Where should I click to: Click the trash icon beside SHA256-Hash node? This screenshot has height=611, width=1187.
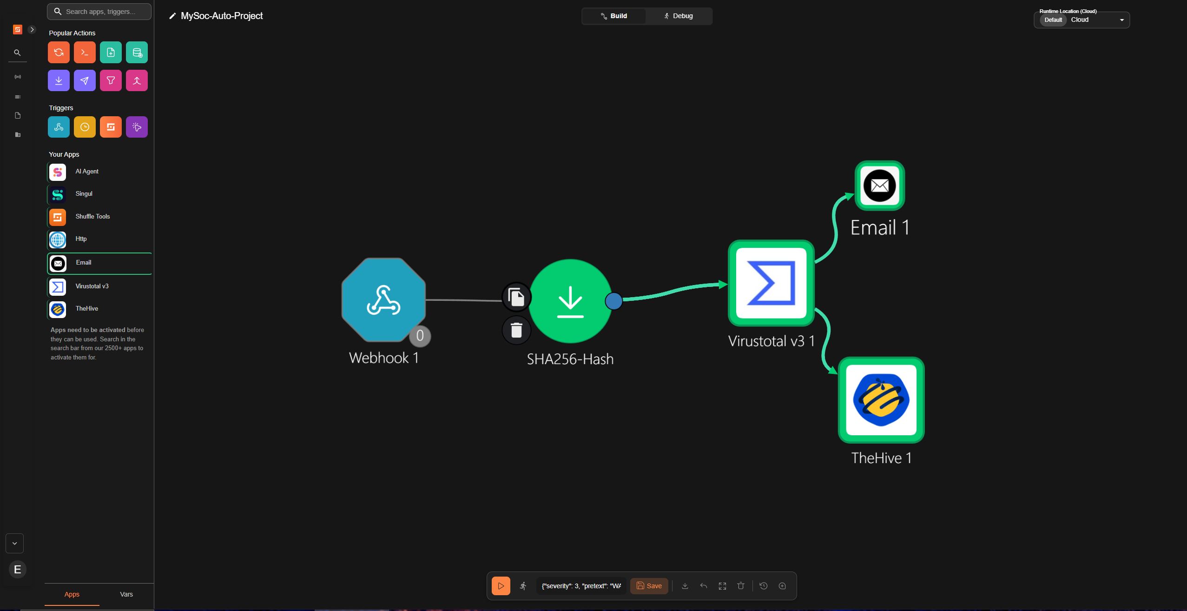516,330
